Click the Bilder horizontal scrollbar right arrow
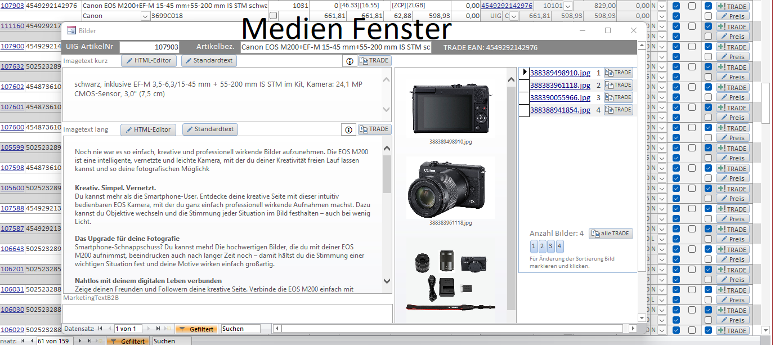The image size is (775, 345). [633, 329]
